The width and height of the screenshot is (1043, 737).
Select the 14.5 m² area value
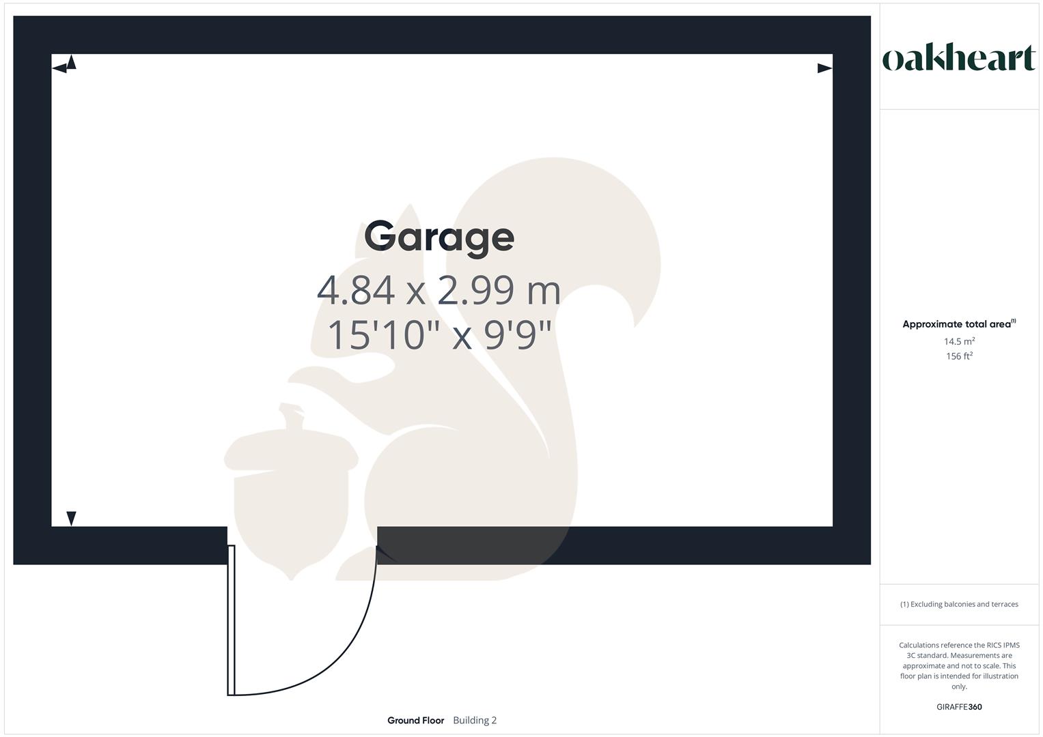959,341
